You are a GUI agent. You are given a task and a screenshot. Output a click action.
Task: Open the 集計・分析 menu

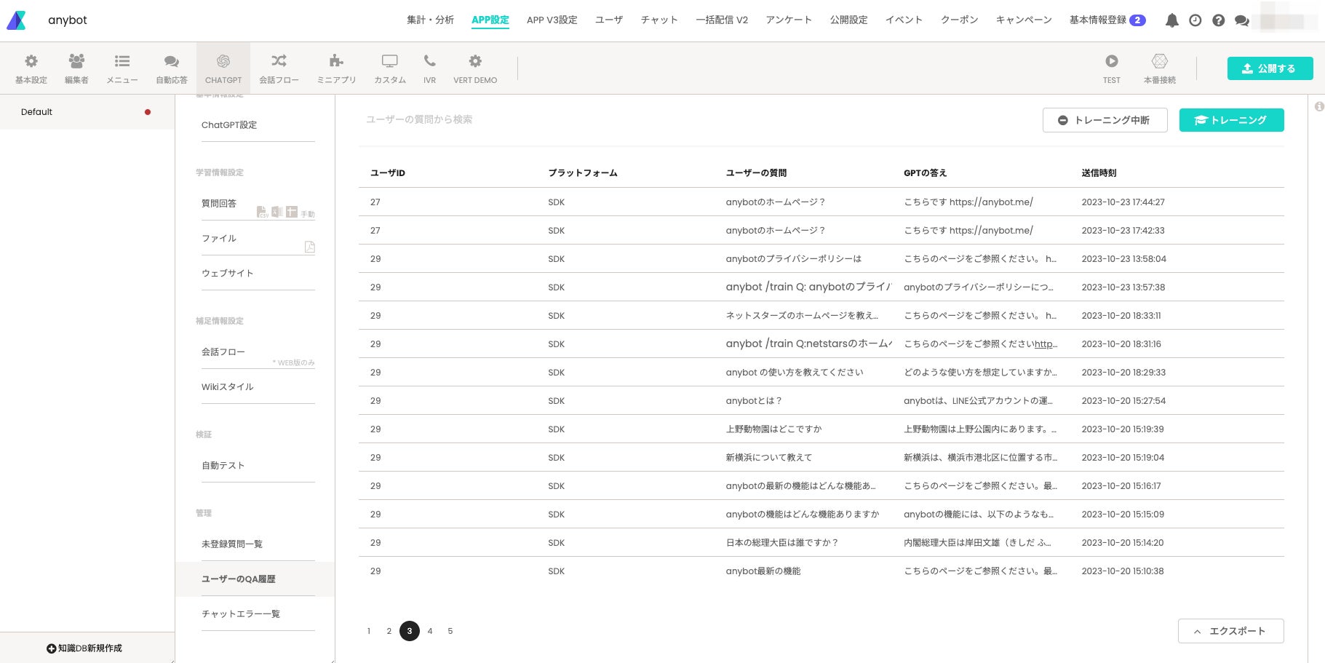point(430,20)
